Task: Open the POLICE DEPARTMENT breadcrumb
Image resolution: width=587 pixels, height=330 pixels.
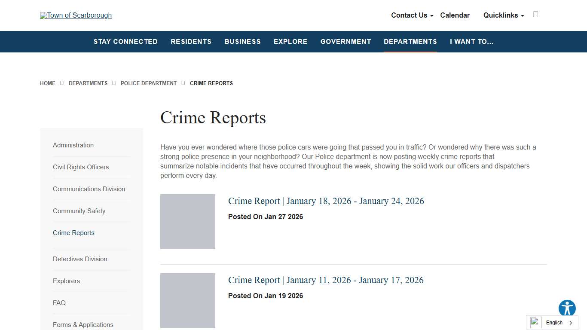Action: click(x=149, y=83)
